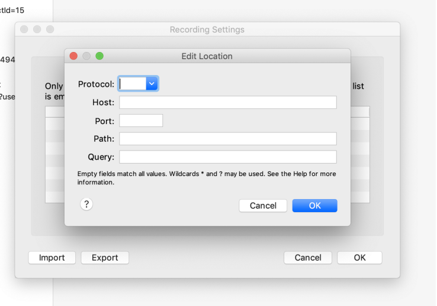Cancel the Recording Settings window
The image size is (437, 306).
pyautogui.click(x=308, y=258)
